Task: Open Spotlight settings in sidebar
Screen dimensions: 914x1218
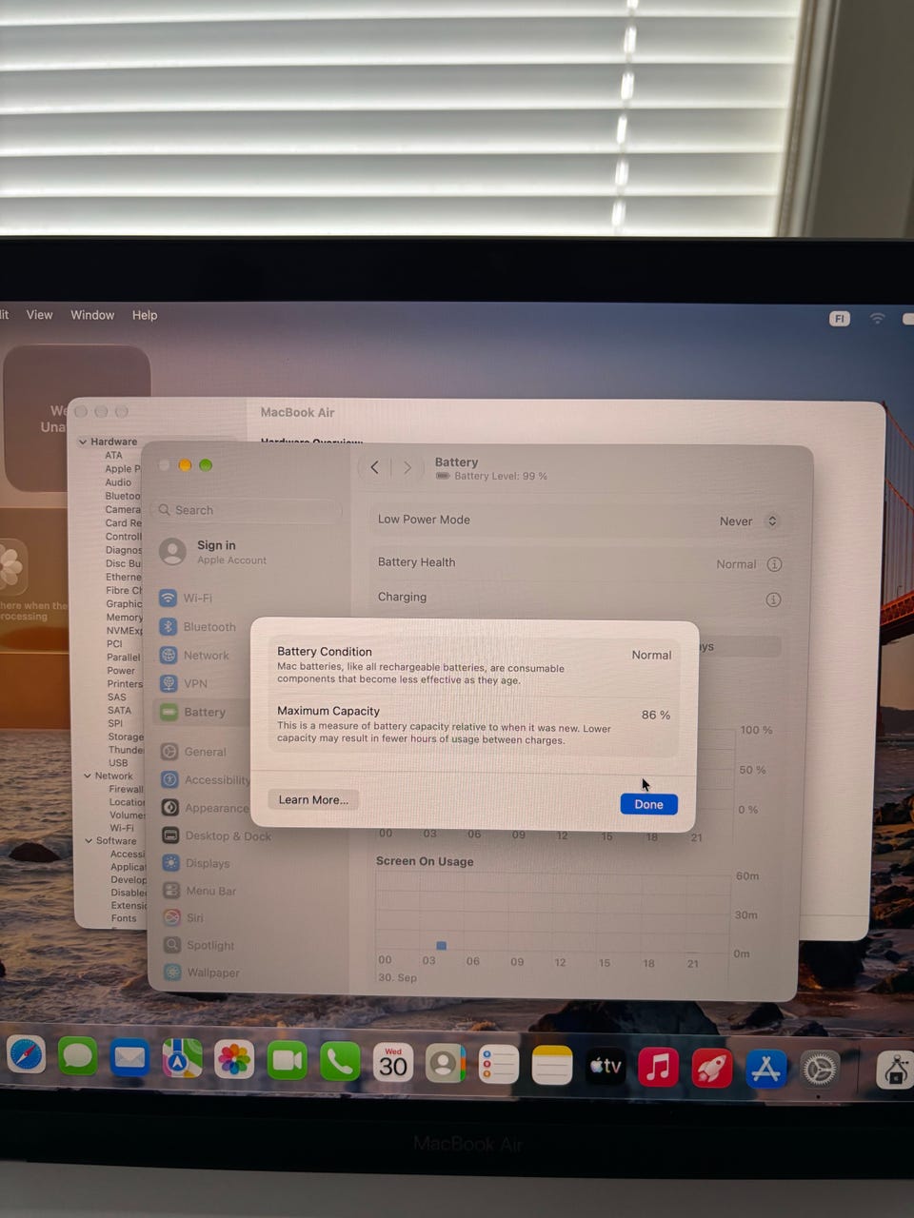Action: click(x=199, y=945)
